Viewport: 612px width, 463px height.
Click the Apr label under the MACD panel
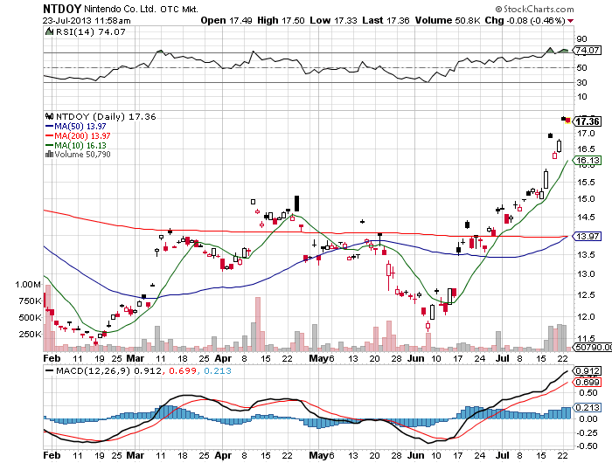pyautogui.click(x=223, y=455)
